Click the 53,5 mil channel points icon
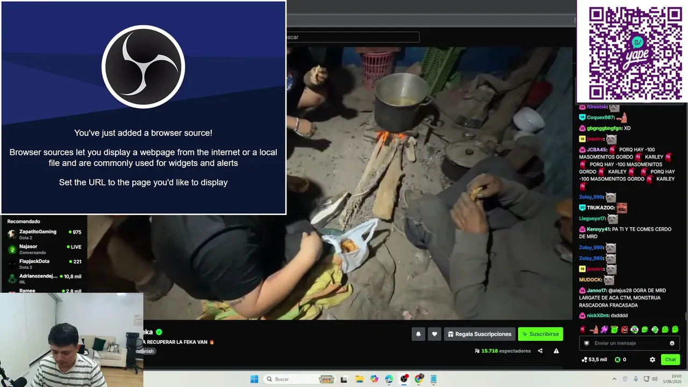This screenshot has height=387, width=688. tap(584, 360)
